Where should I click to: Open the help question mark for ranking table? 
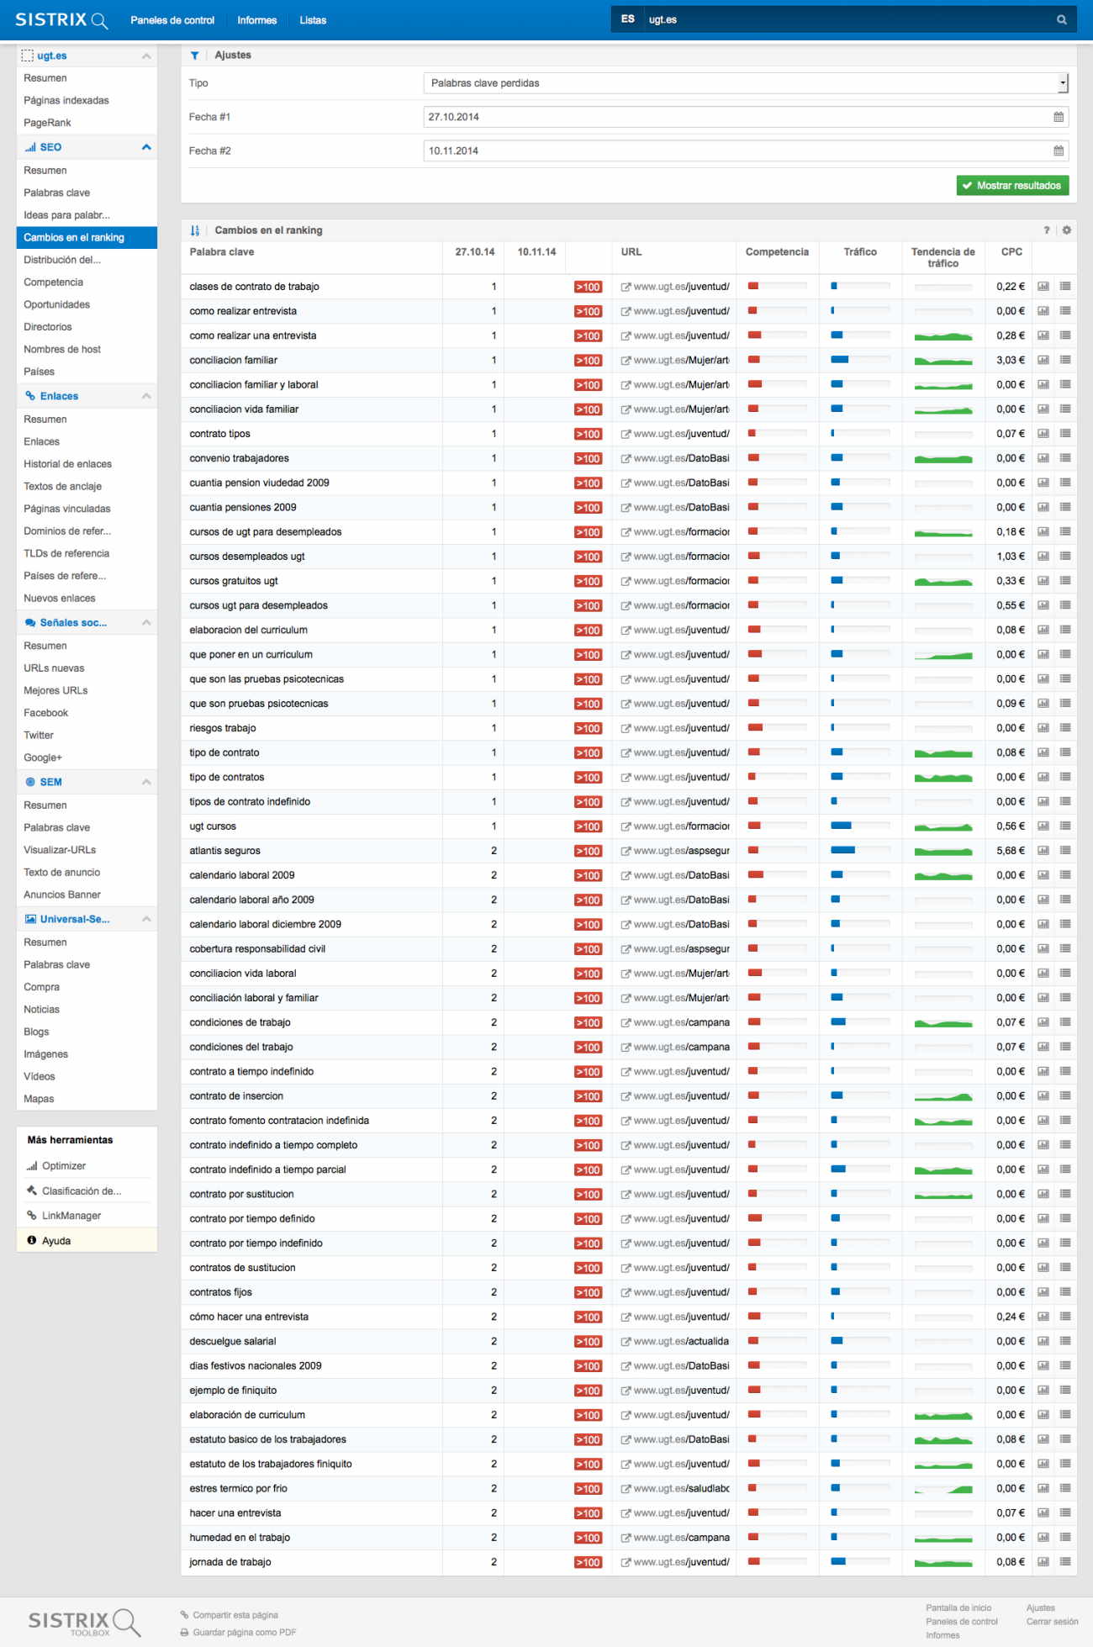click(1047, 230)
